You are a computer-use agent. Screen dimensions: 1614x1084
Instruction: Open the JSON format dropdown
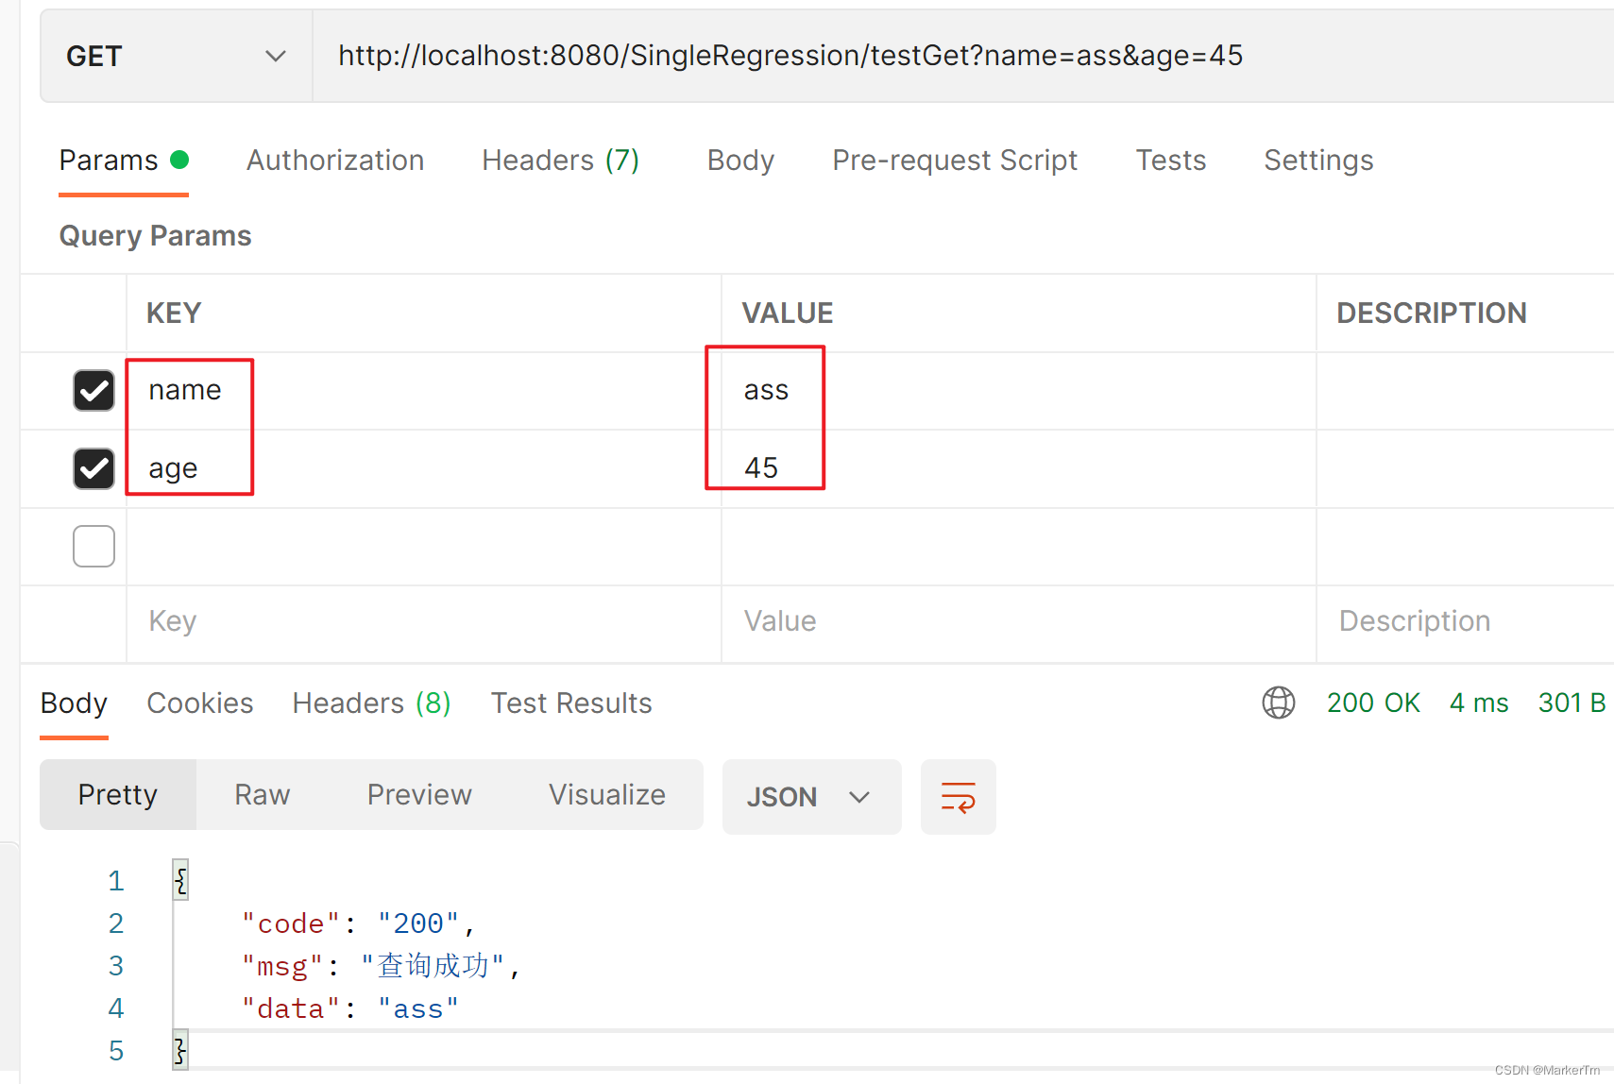pyautogui.click(x=811, y=797)
